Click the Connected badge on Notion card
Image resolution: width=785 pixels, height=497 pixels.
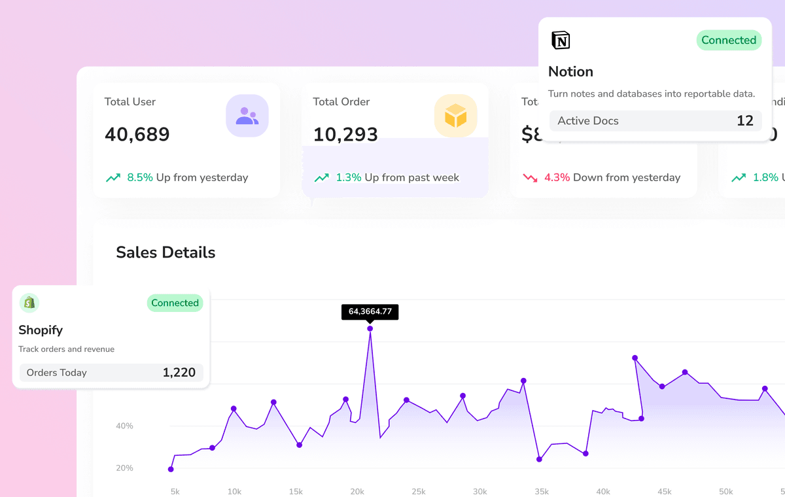(729, 40)
